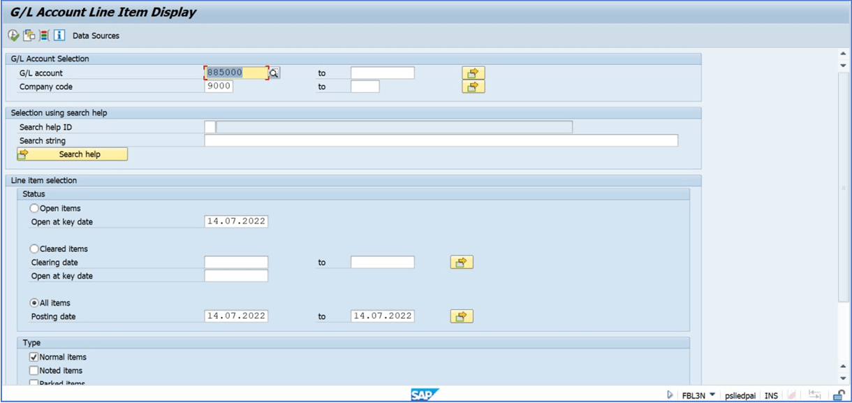Open multiple selection for G/L account
The width and height of the screenshot is (852, 403).
click(x=473, y=73)
